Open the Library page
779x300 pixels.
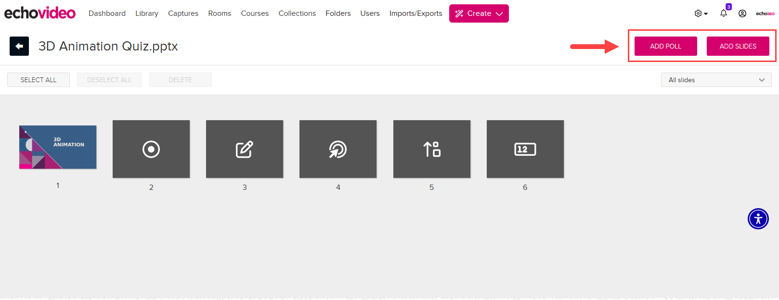[x=147, y=13]
